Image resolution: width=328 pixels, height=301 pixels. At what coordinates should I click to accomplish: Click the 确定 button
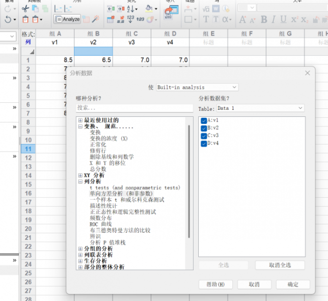pyautogui.click(x=293, y=284)
